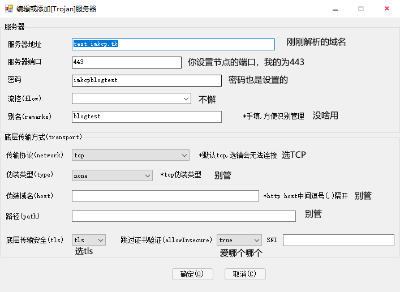Close the Trojan server dialog window
Screen dimensions: 400x292
tap(386, 8)
